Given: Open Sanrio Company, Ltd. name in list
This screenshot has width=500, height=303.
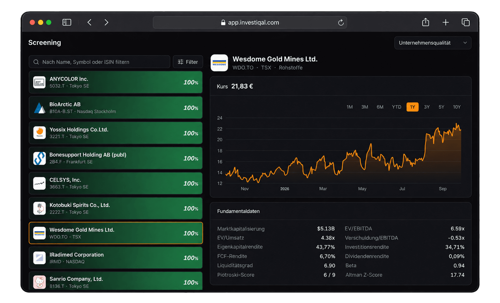Looking at the screenshot, I should pyautogui.click(x=76, y=279).
